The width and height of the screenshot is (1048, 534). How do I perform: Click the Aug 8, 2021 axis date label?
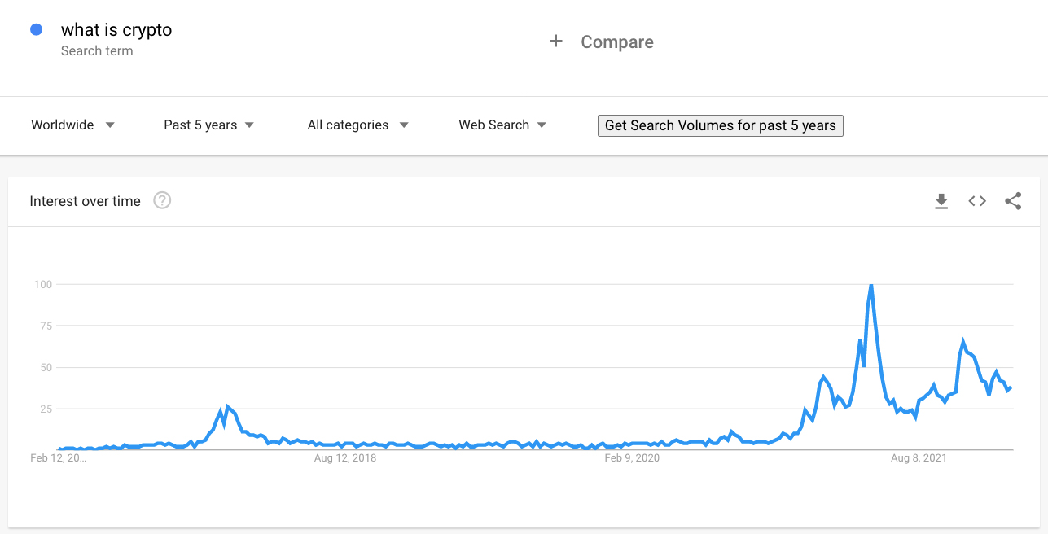(x=919, y=458)
